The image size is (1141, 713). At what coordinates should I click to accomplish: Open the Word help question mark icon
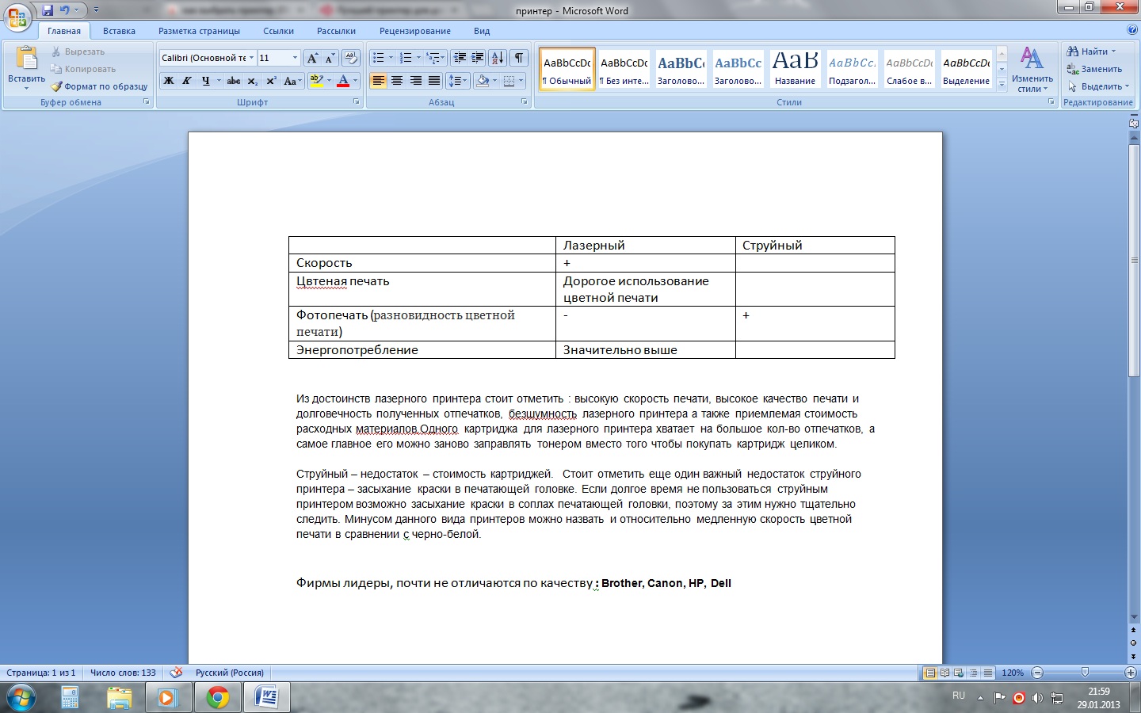(x=1131, y=30)
